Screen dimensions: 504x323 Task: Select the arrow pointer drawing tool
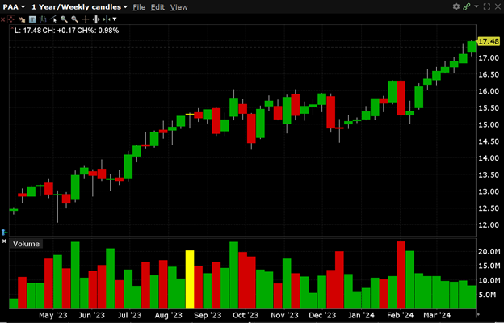(x=22, y=19)
